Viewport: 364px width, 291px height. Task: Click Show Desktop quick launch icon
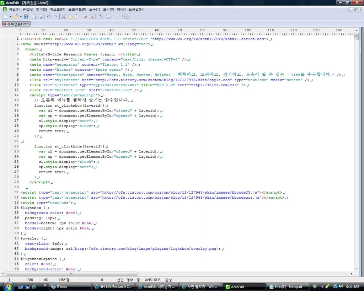(x=21, y=287)
